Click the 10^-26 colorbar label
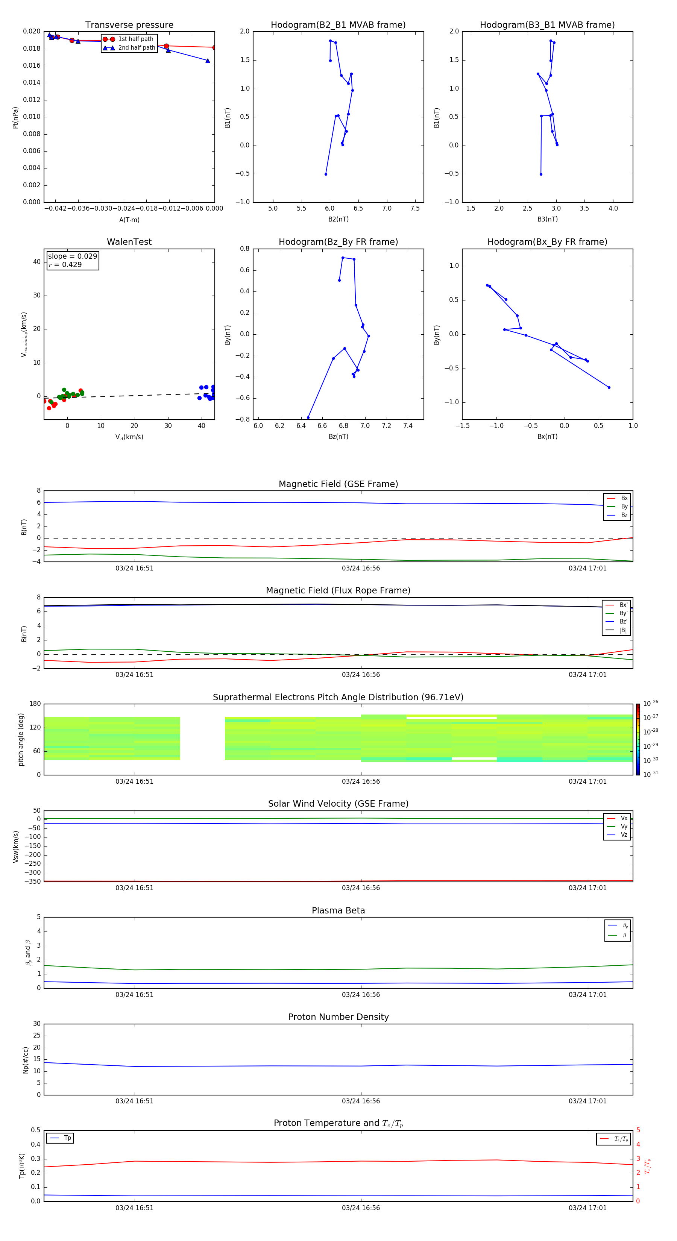677x1241 pixels. click(651, 703)
